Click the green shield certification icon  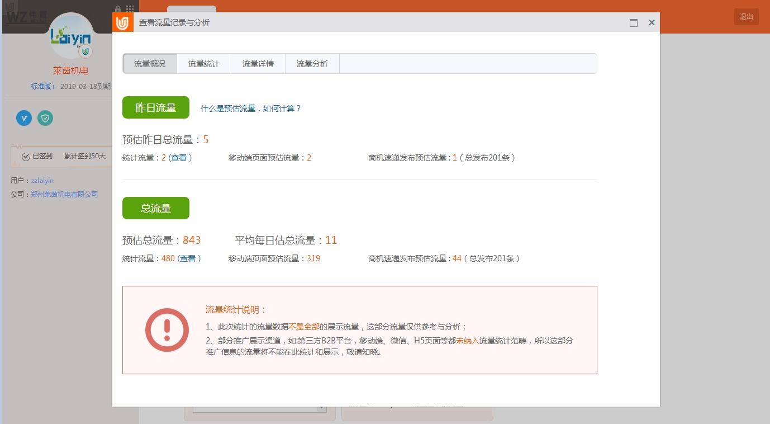[45, 118]
